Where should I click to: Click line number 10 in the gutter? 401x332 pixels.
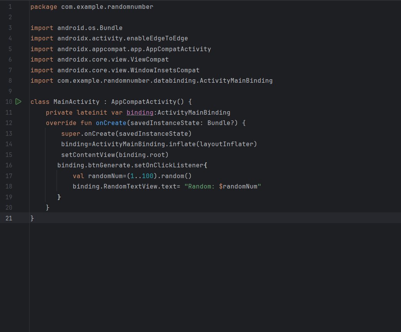(9, 102)
